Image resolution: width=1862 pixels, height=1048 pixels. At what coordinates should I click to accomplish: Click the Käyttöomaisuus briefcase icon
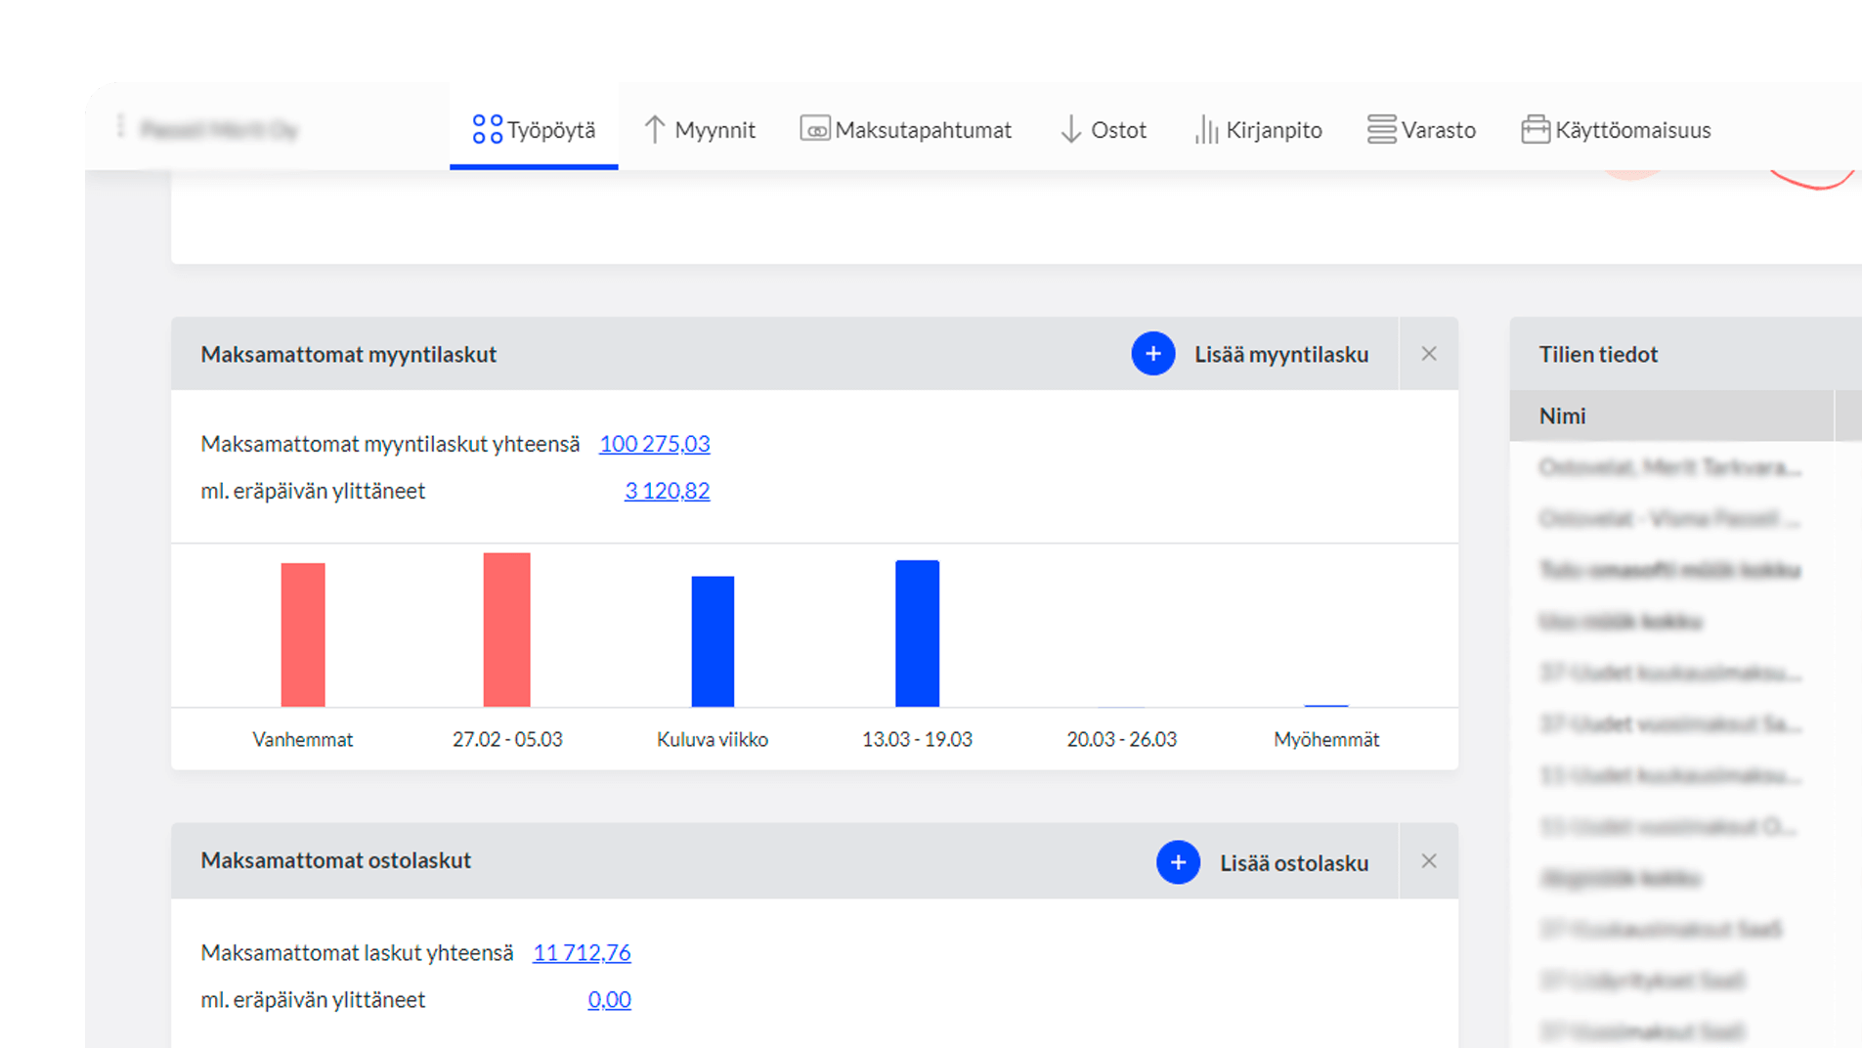pyautogui.click(x=1536, y=129)
